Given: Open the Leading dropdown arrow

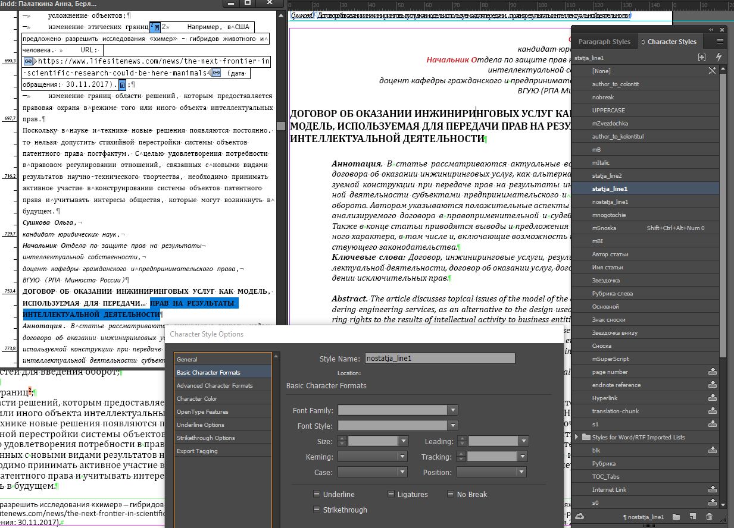Looking at the screenshot, I should coord(524,441).
